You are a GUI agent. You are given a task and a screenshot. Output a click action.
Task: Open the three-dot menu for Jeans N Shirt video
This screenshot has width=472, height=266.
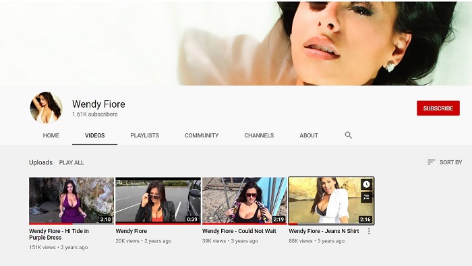pyautogui.click(x=369, y=231)
